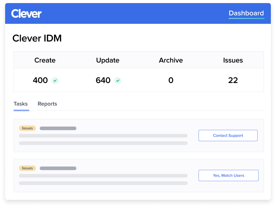Screen dimensions: 276x207
Task: Select the Update count 640
Action: 103,80
